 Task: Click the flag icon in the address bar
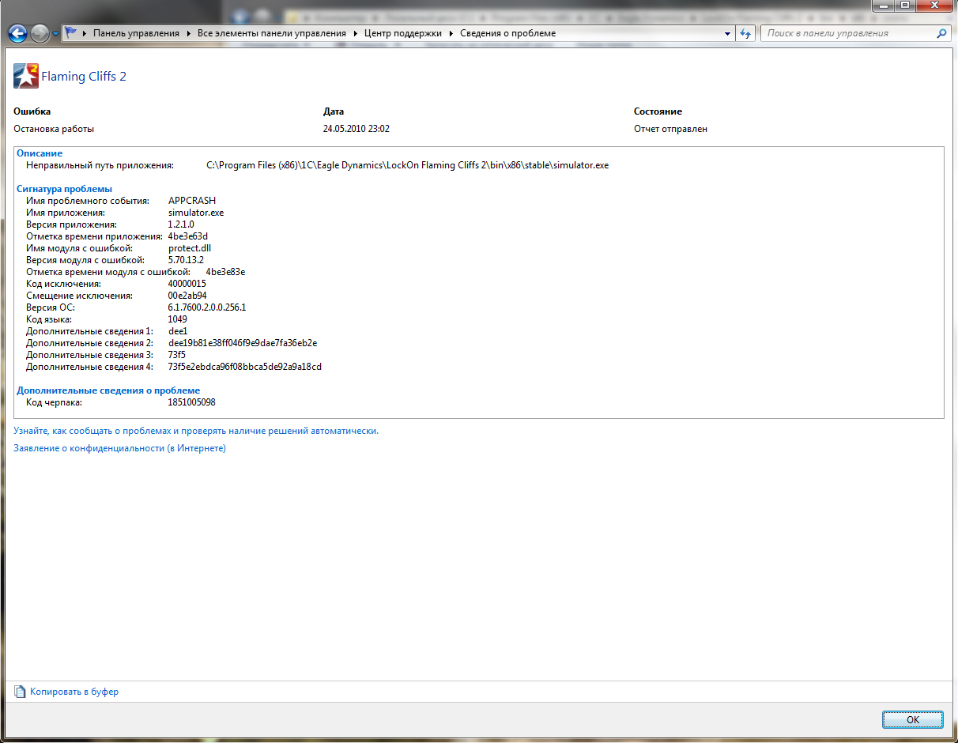tap(71, 33)
